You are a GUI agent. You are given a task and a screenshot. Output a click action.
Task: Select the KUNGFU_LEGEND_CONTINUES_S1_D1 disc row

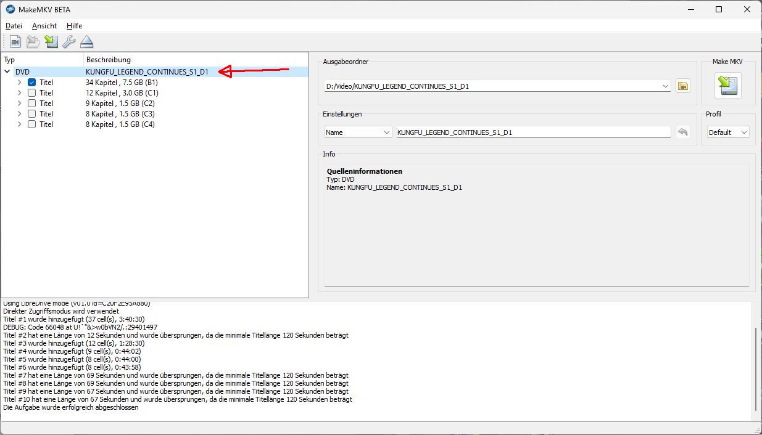(x=147, y=72)
